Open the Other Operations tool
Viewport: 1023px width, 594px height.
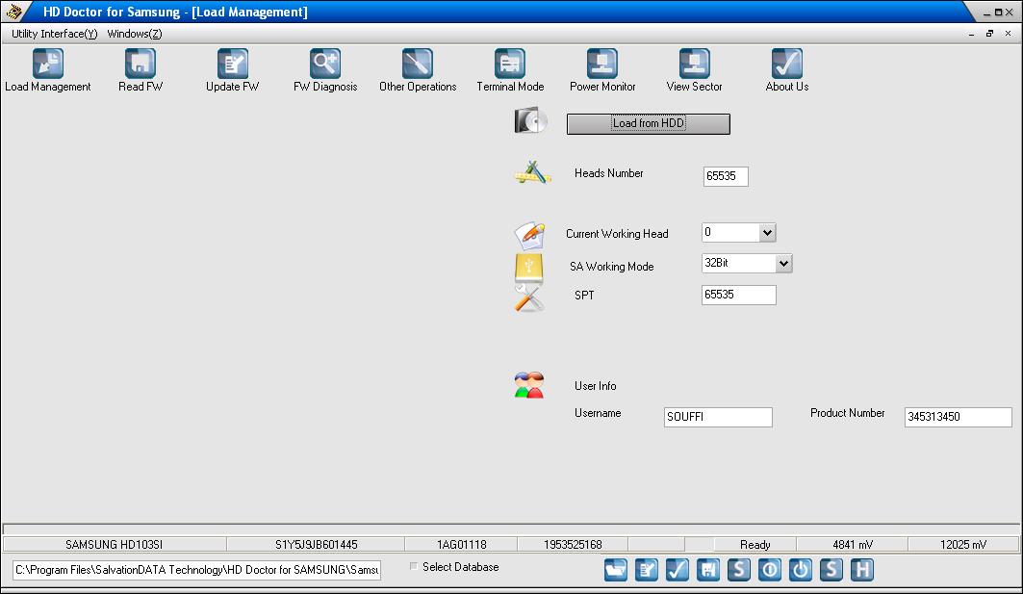point(418,64)
